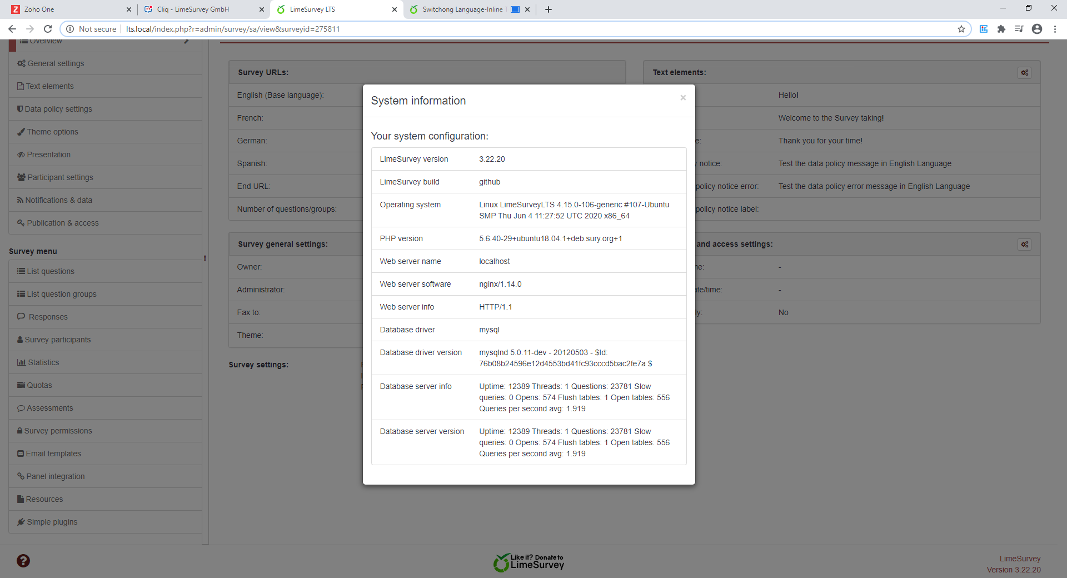Click the mysql database driver value

pos(489,330)
